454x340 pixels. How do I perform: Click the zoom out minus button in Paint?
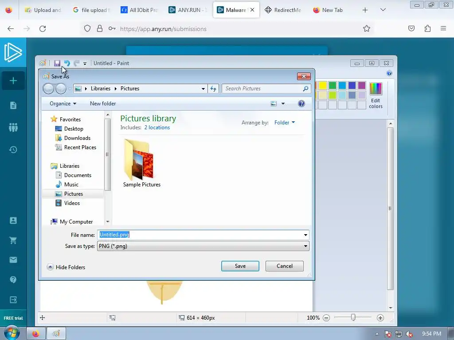(326, 318)
